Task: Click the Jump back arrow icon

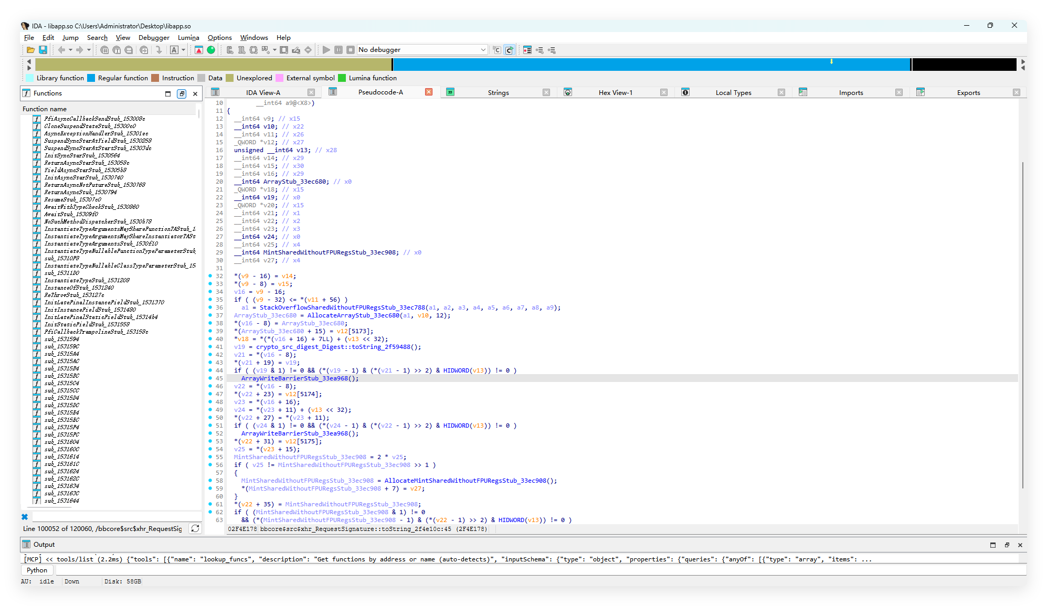Action: pos(61,50)
